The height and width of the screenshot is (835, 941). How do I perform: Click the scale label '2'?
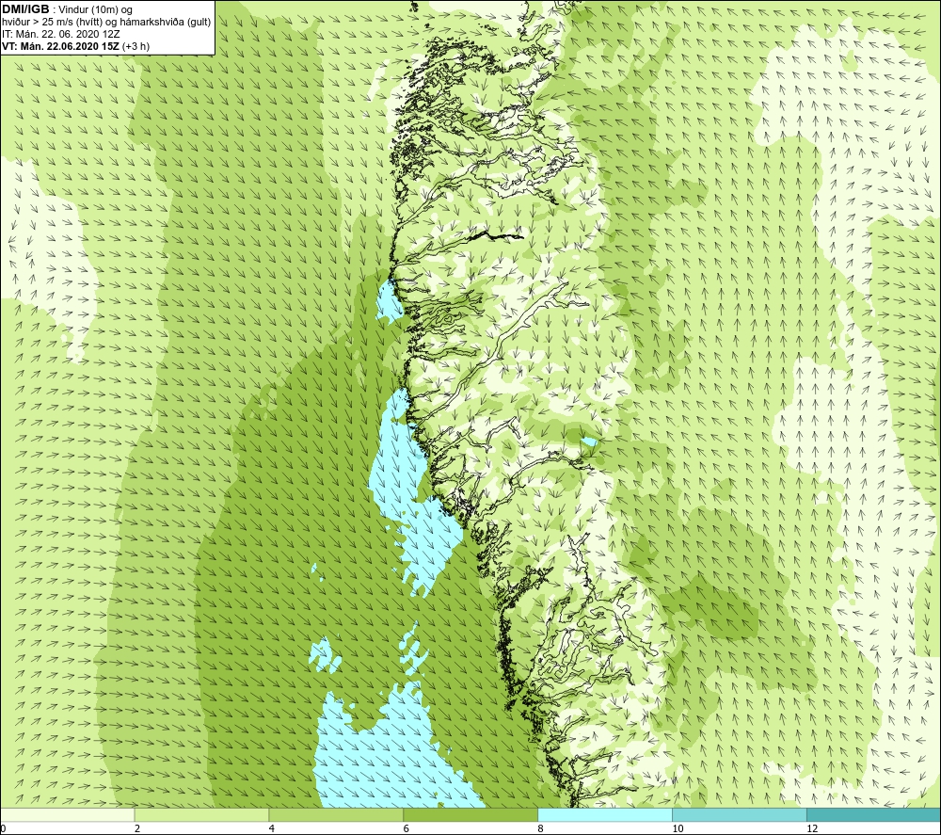[x=137, y=828]
